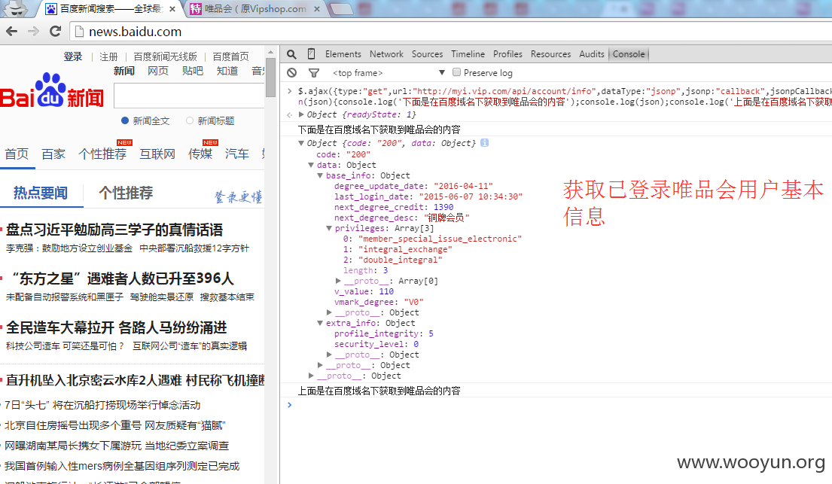Click the DevTools search magnifier icon
832x484 pixels.
291,54
